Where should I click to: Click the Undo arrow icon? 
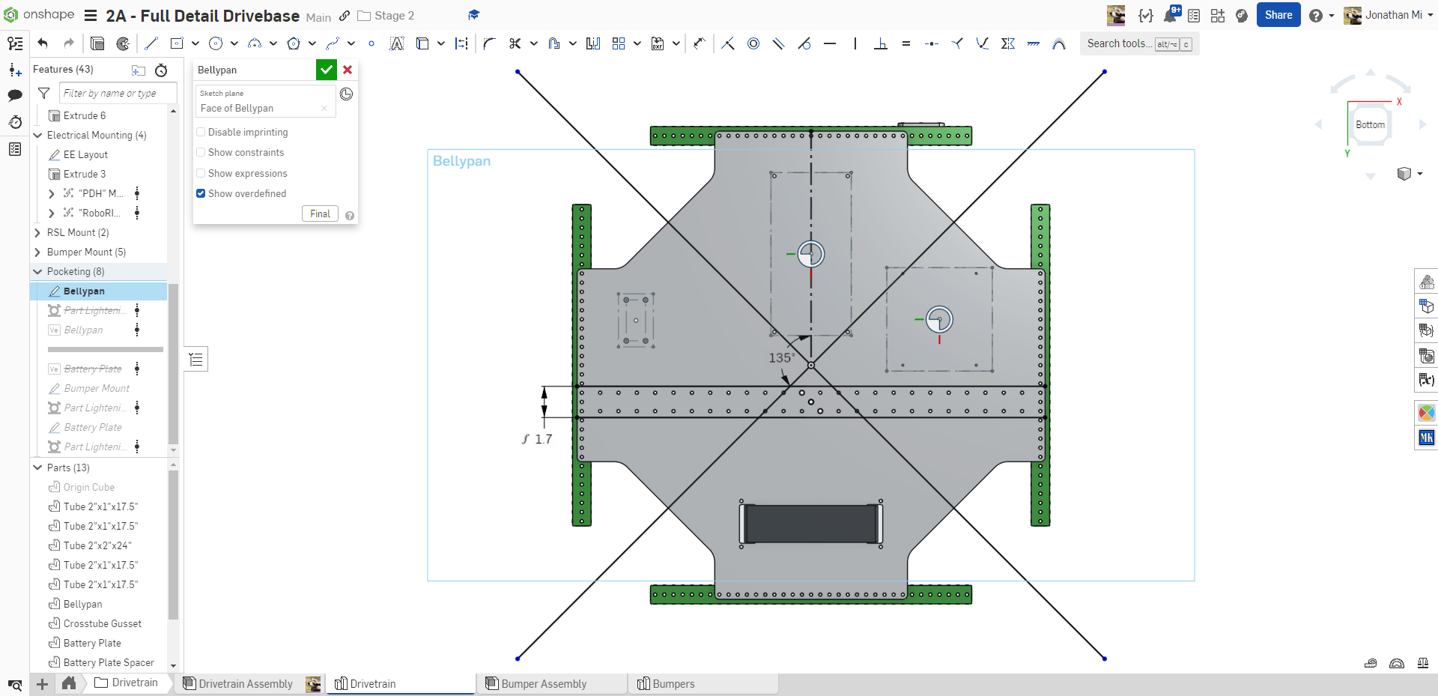pyautogui.click(x=43, y=43)
